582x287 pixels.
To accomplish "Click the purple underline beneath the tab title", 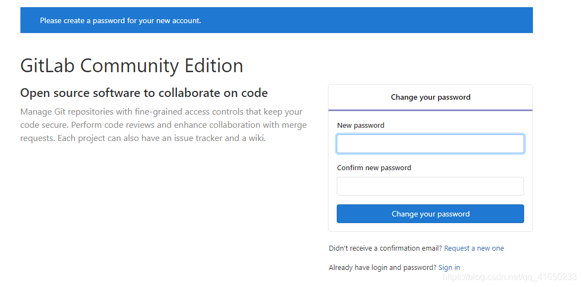I will (x=430, y=110).
